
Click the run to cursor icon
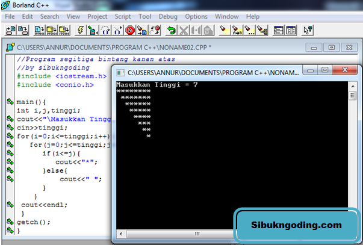point(93,30)
